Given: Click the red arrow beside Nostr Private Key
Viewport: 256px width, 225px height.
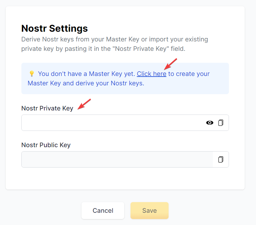Looking at the screenshot, I should point(84,104).
